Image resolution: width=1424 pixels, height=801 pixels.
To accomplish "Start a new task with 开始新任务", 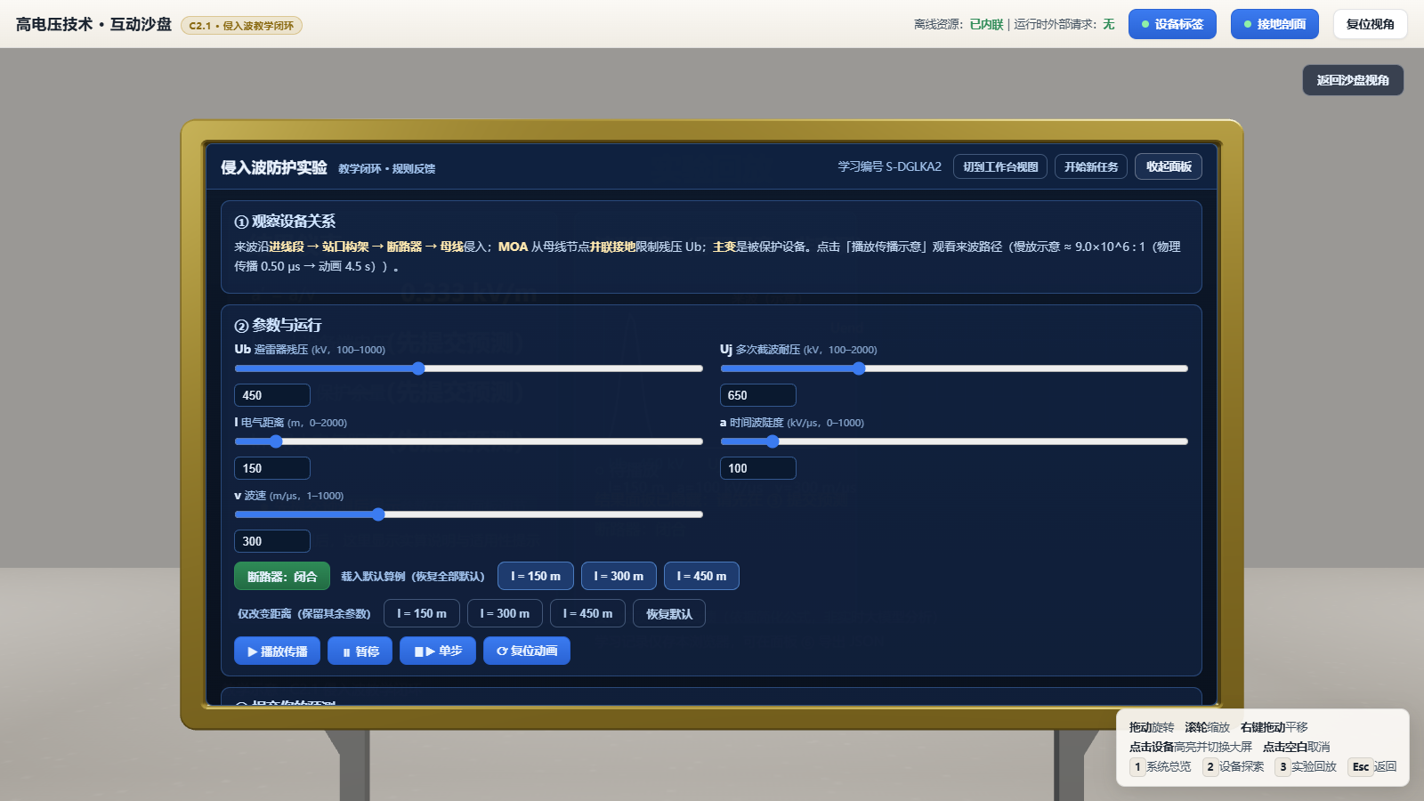I will pyautogui.click(x=1091, y=166).
